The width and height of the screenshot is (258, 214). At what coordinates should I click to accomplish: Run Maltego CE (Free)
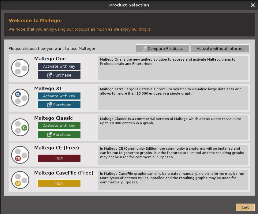point(59,158)
